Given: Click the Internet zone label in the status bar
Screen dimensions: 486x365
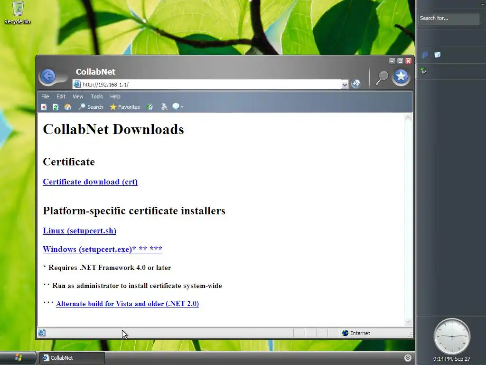Looking at the screenshot, I should click(360, 333).
